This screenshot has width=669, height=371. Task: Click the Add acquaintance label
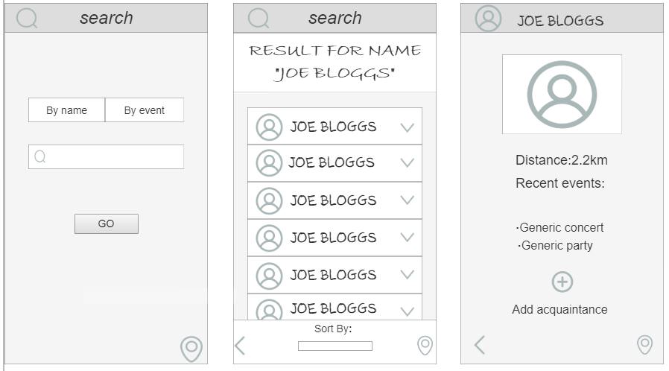point(559,309)
